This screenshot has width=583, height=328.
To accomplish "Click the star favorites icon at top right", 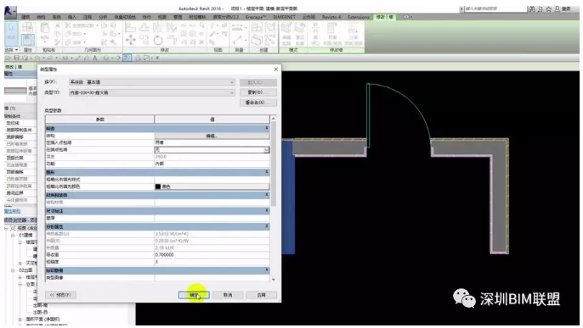I will pyautogui.click(x=548, y=8).
